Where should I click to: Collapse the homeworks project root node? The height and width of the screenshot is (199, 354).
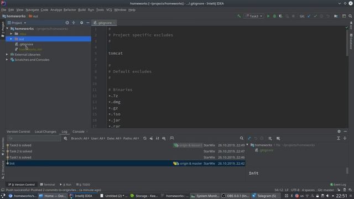(7, 29)
